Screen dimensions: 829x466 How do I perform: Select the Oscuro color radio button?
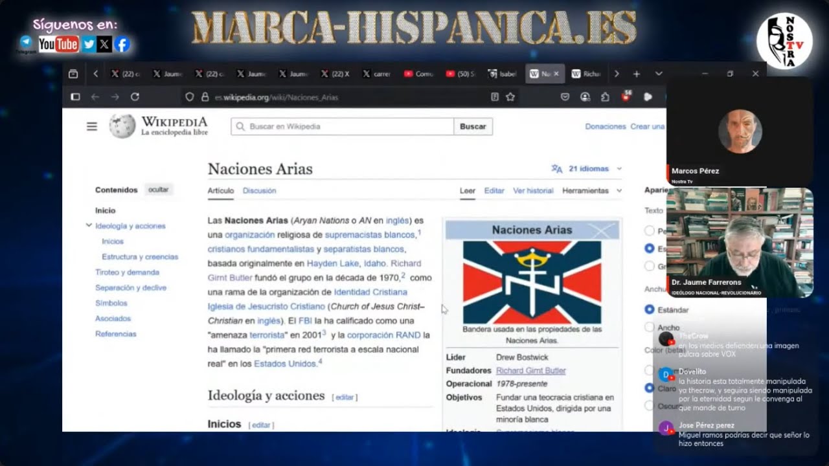tap(649, 406)
